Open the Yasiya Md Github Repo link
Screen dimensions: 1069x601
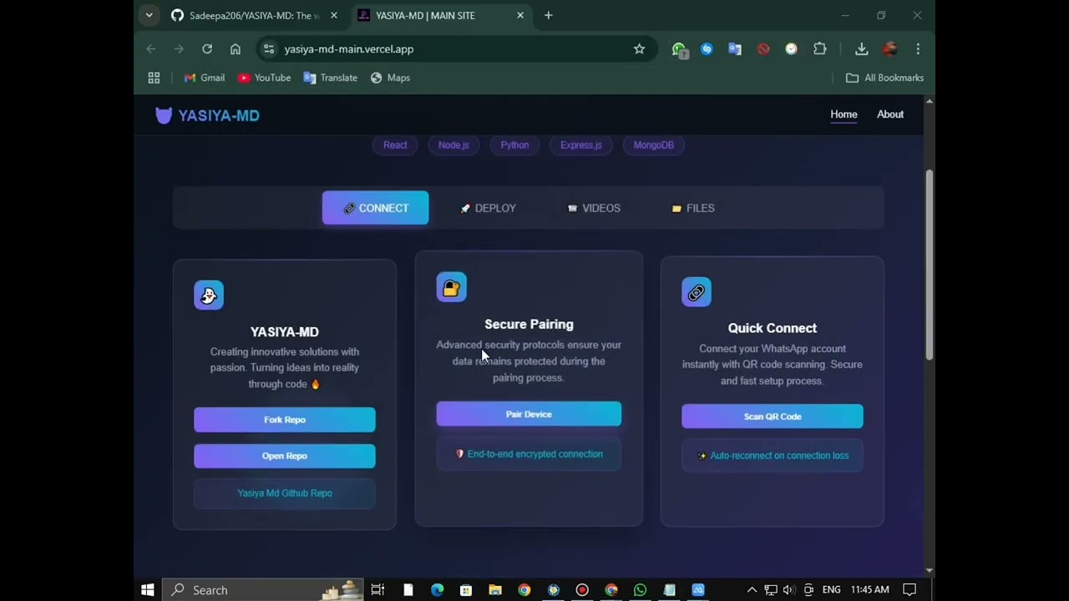coord(285,493)
